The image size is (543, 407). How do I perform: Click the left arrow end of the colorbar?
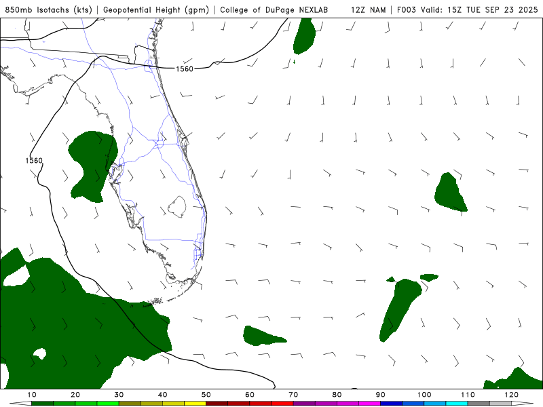20,404
